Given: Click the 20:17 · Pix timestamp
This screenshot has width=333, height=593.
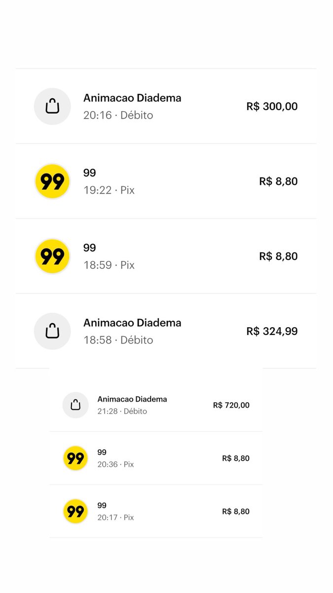Looking at the screenshot, I should pyautogui.click(x=116, y=517).
